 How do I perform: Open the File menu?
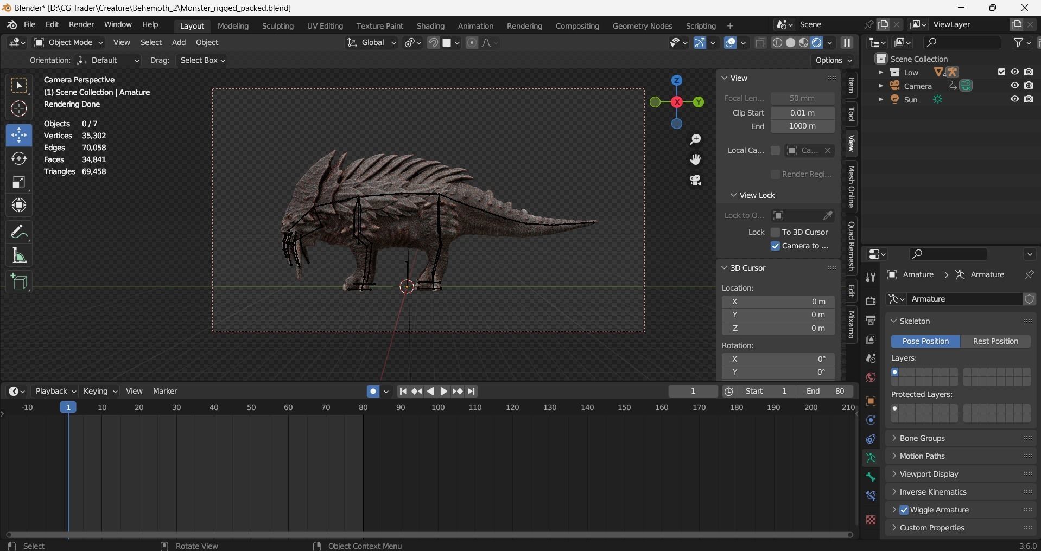click(x=30, y=25)
